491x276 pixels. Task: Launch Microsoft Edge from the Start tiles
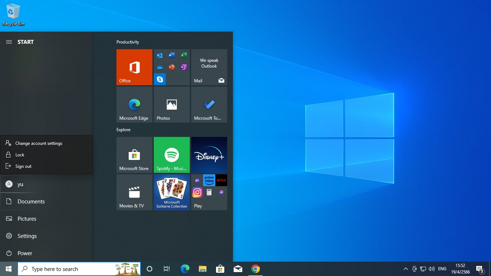(134, 105)
